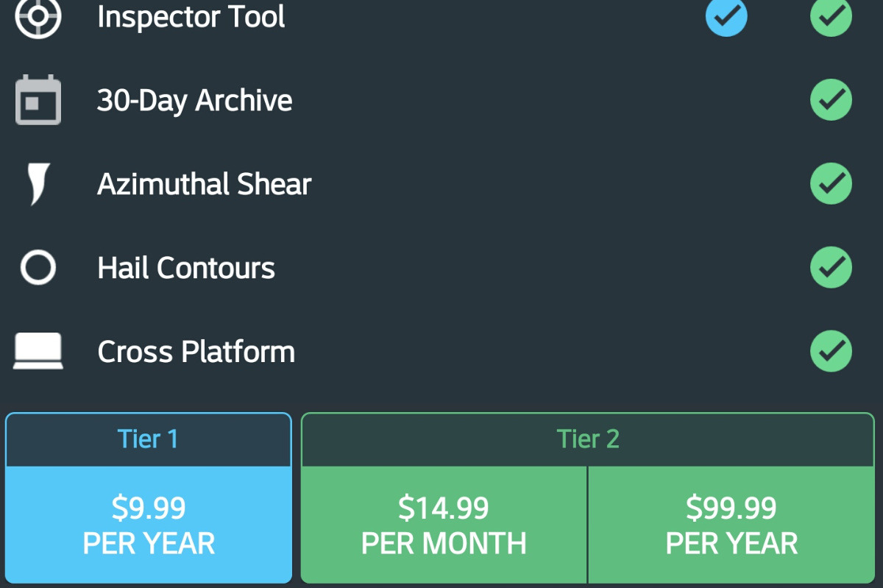Choose Tier 2 $99.99 per year plan
Image resolution: width=883 pixels, height=588 pixels.
point(731,525)
